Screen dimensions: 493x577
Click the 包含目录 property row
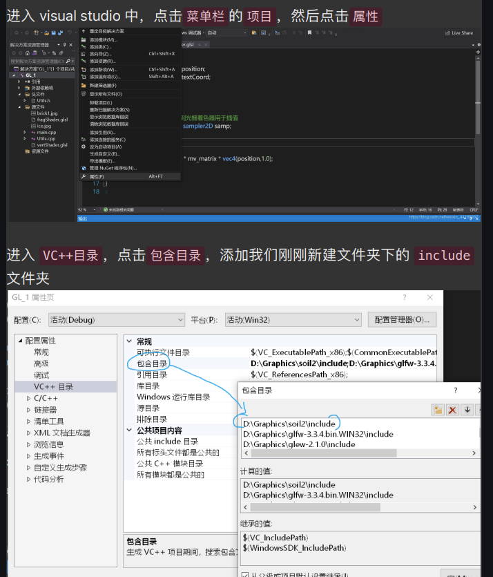280,363
